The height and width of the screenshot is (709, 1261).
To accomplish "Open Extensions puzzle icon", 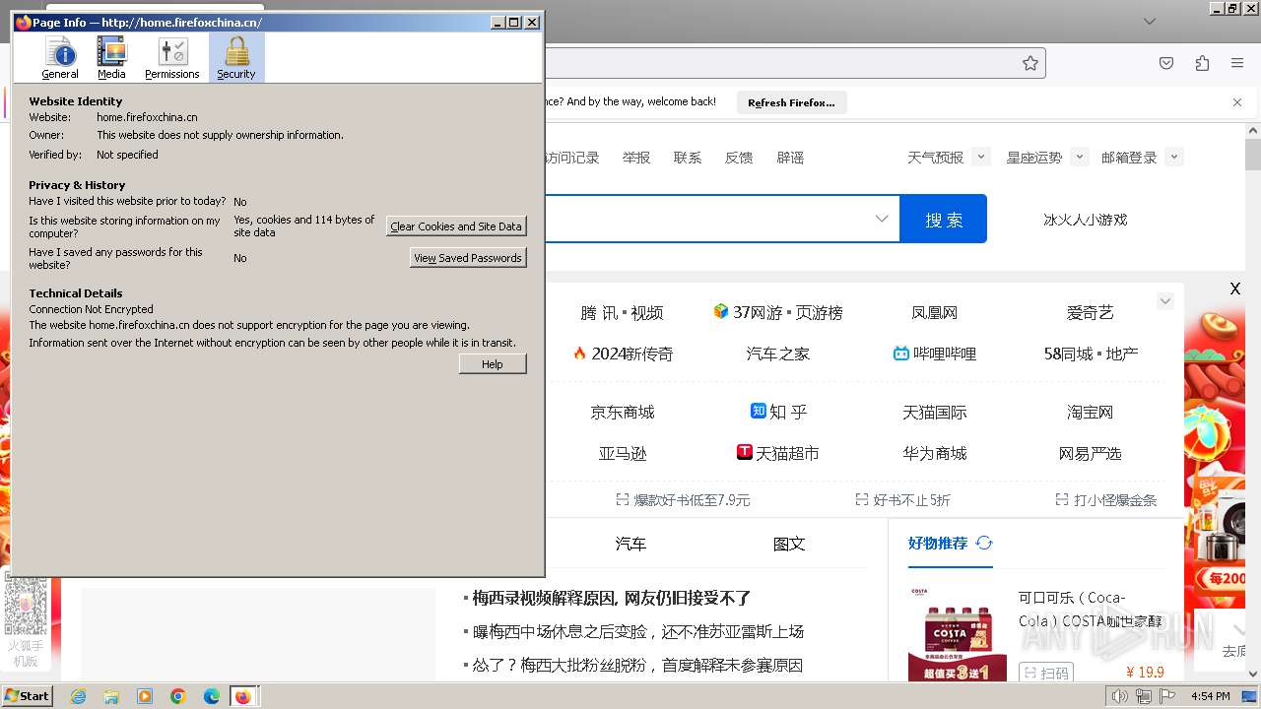I will (1202, 63).
